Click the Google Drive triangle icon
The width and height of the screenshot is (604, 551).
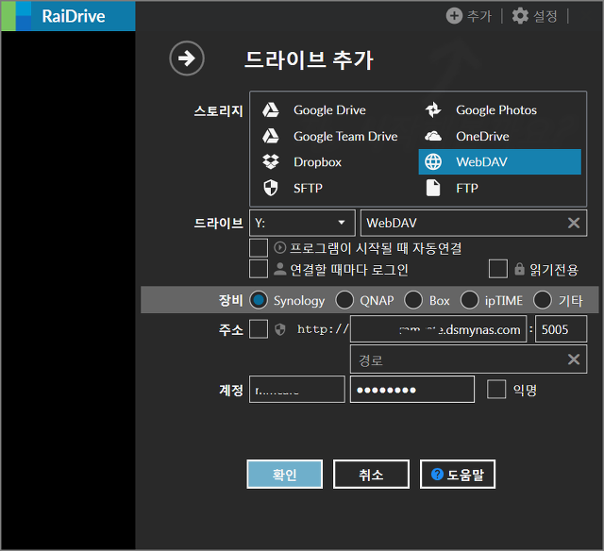coord(271,110)
